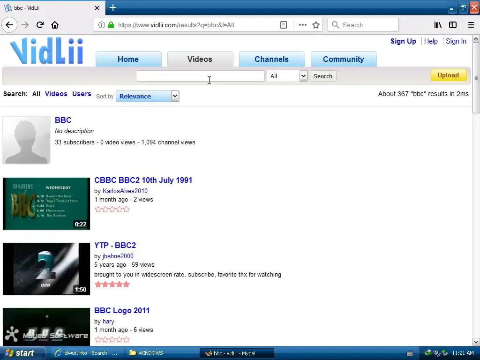The height and width of the screenshot is (360, 480).
Task: Open the search category All dropdown
Action: click(x=287, y=76)
